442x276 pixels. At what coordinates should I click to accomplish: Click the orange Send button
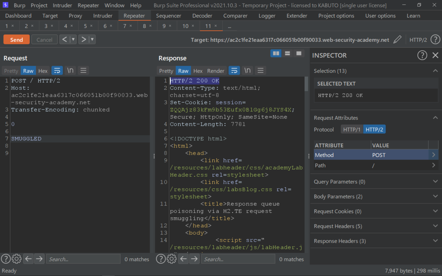coord(16,40)
